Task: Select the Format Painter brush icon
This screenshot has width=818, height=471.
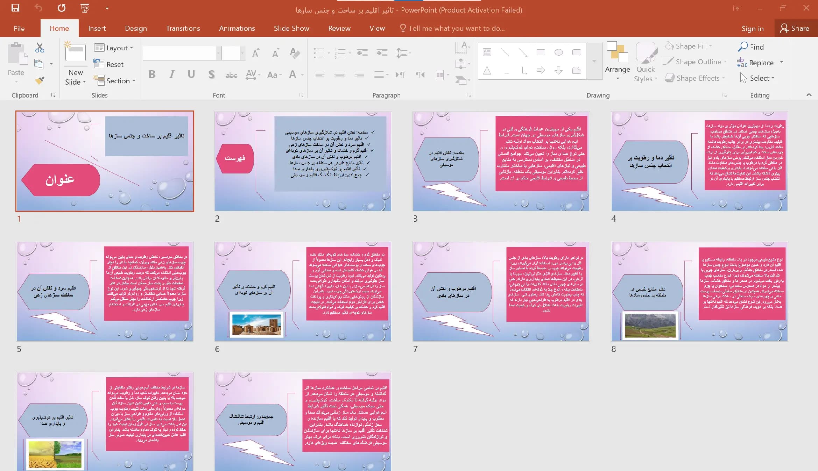Action: click(40, 80)
